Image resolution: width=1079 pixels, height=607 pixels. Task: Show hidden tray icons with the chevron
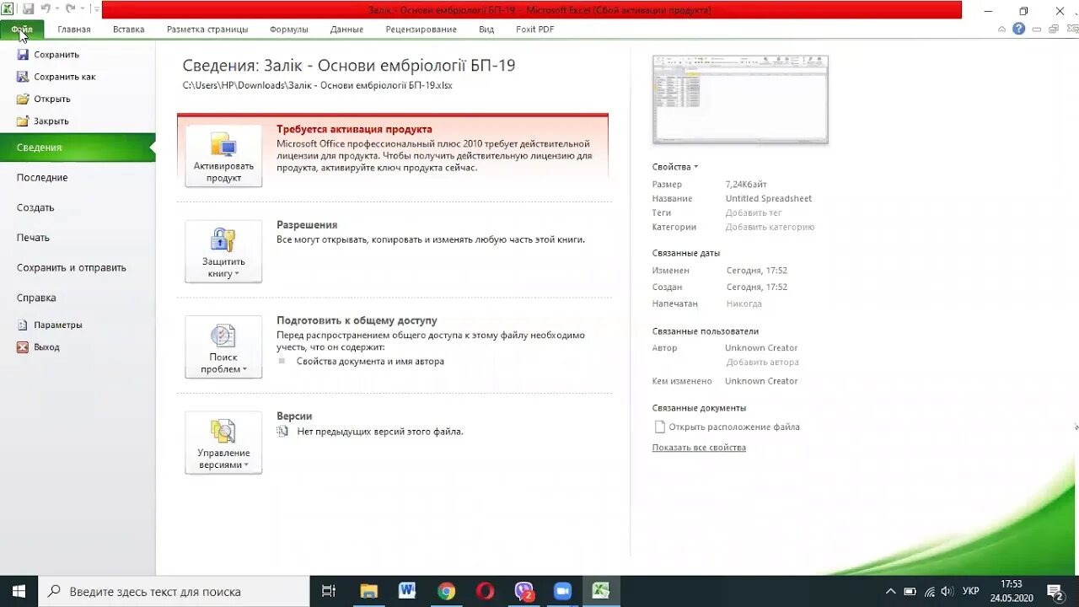[x=892, y=591]
